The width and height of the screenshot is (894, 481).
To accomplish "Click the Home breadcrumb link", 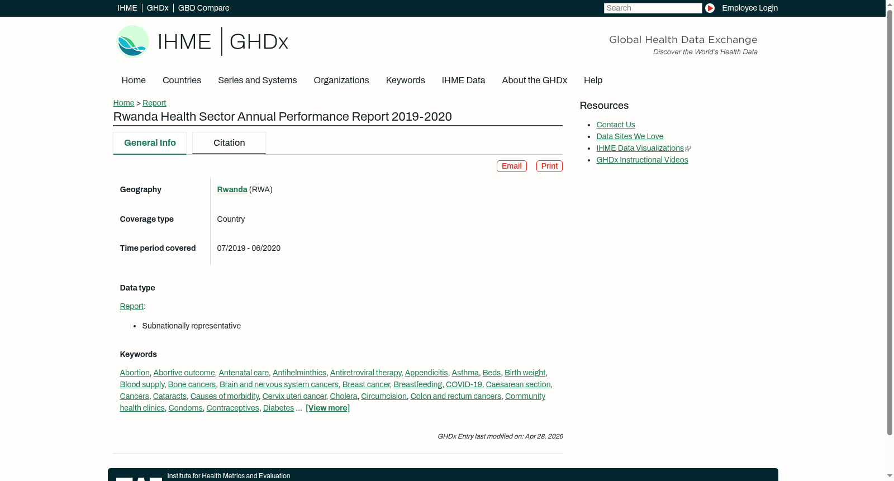I will coord(123,103).
